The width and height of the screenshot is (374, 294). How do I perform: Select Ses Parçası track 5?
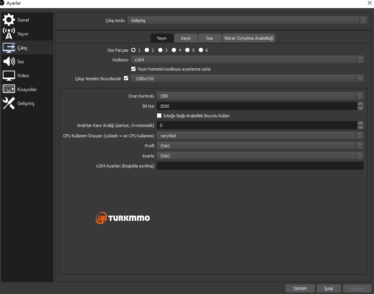pyautogui.click(x=187, y=50)
